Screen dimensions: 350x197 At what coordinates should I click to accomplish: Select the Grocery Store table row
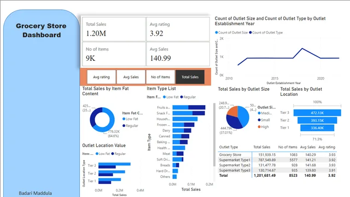coord(277,154)
